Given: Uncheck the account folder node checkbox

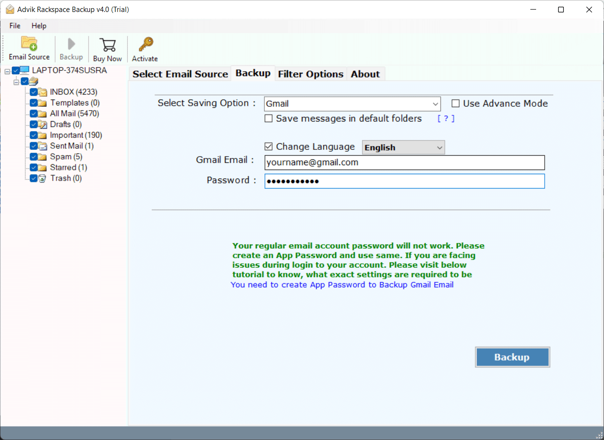Looking at the screenshot, I should coord(24,81).
